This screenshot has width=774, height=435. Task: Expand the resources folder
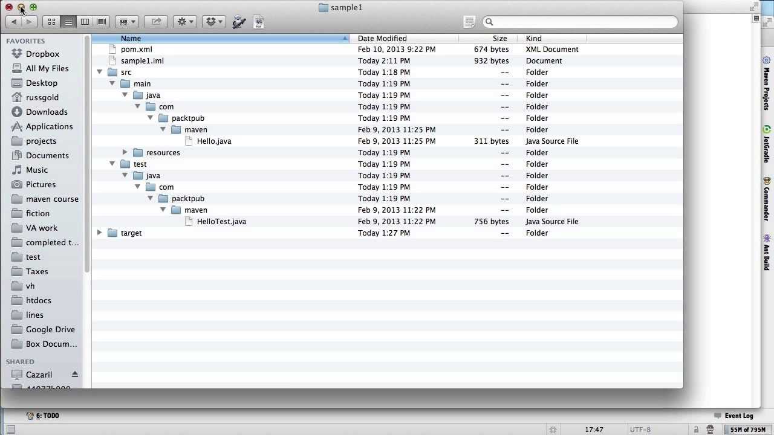tap(125, 152)
